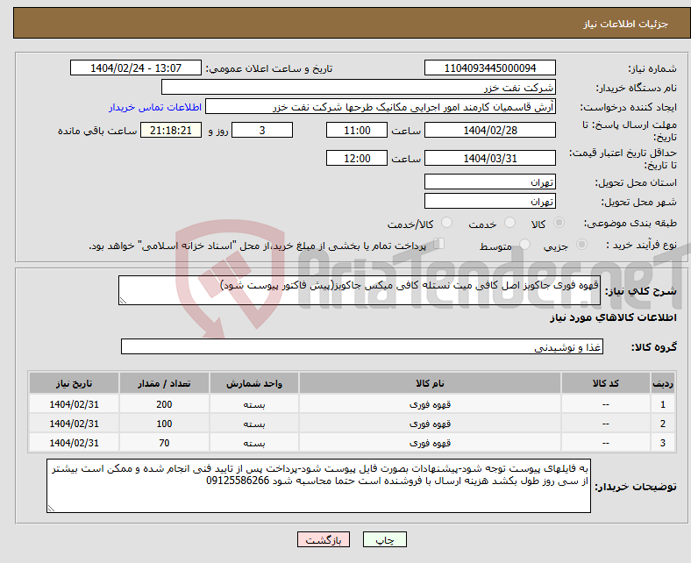
Task: Click the ساعت باقی مانده label
Action: coord(97,131)
